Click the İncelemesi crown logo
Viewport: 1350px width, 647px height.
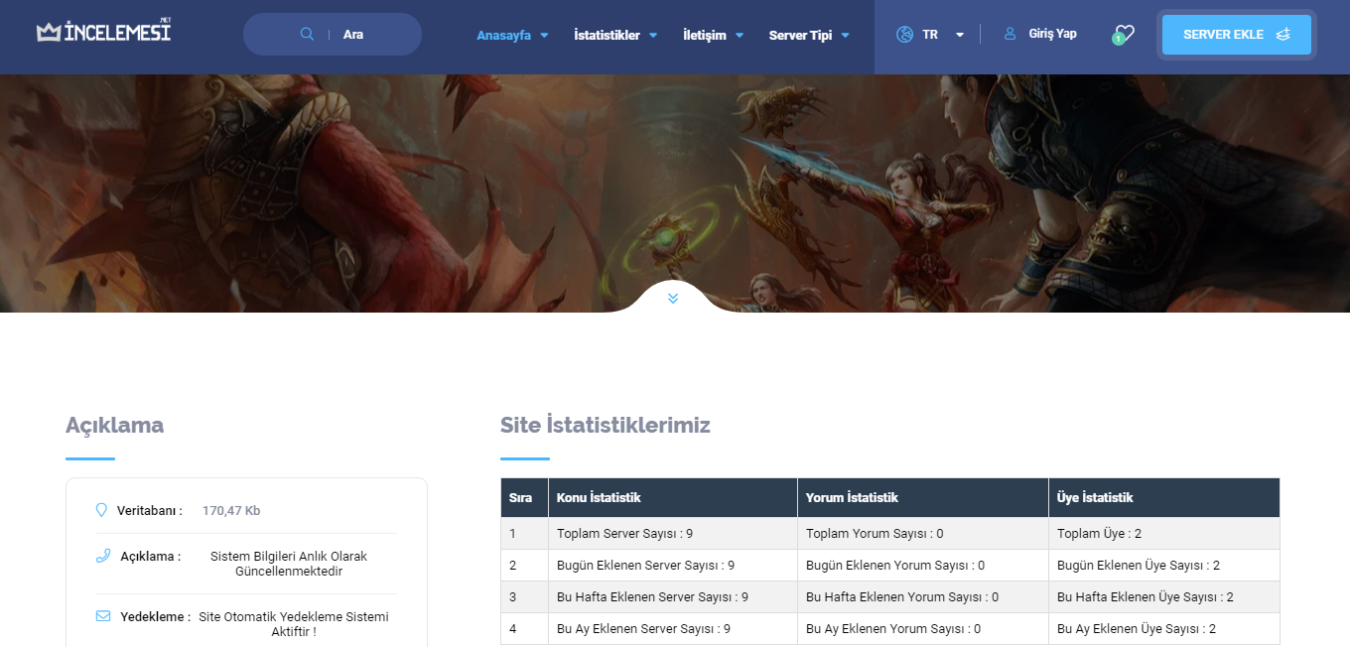pyautogui.click(x=103, y=31)
